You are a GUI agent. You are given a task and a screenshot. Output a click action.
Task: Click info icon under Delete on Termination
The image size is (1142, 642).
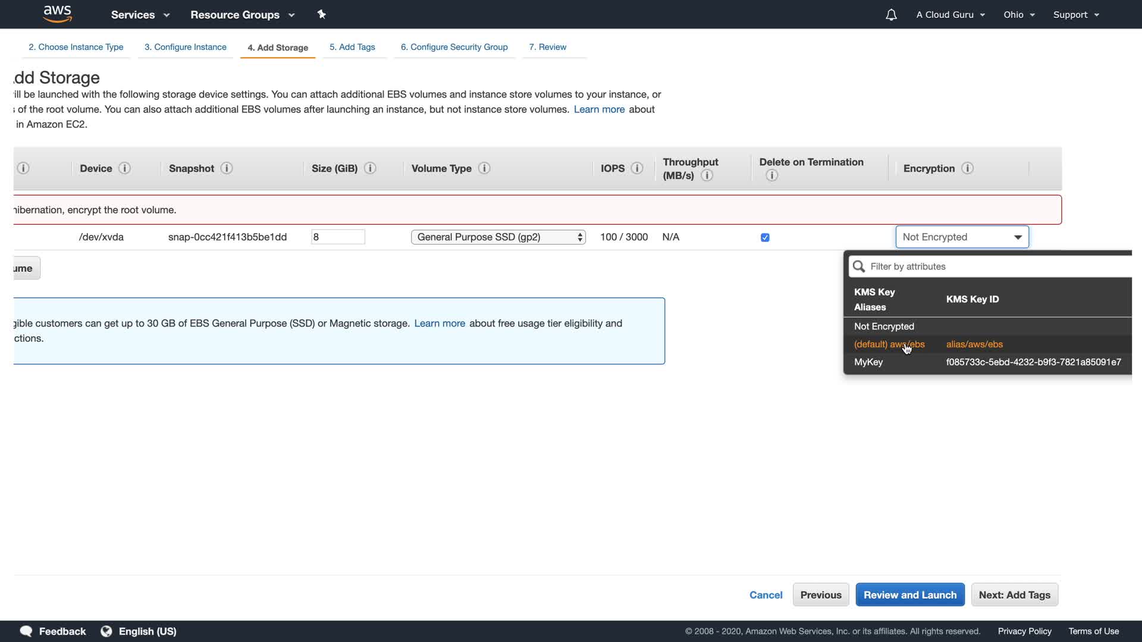click(x=771, y=175)
